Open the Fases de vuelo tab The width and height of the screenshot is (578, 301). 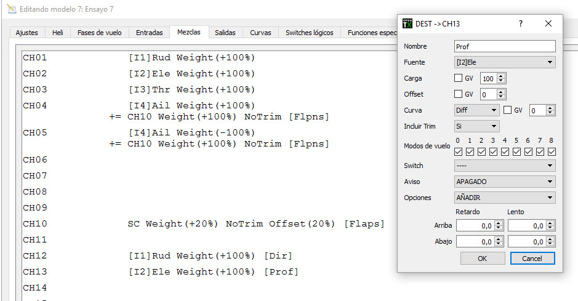100,33
